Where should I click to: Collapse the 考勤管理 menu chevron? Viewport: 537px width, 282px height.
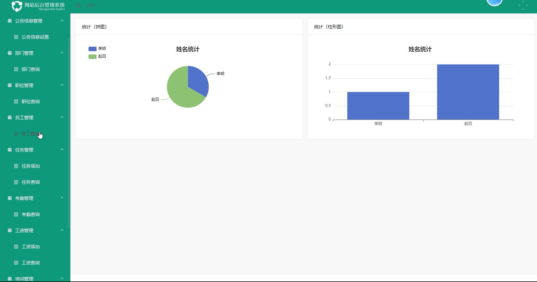point(62,198)
